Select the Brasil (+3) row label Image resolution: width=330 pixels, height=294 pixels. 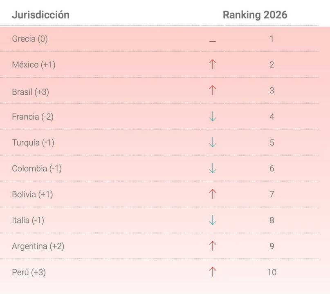(x=31, y=92)
